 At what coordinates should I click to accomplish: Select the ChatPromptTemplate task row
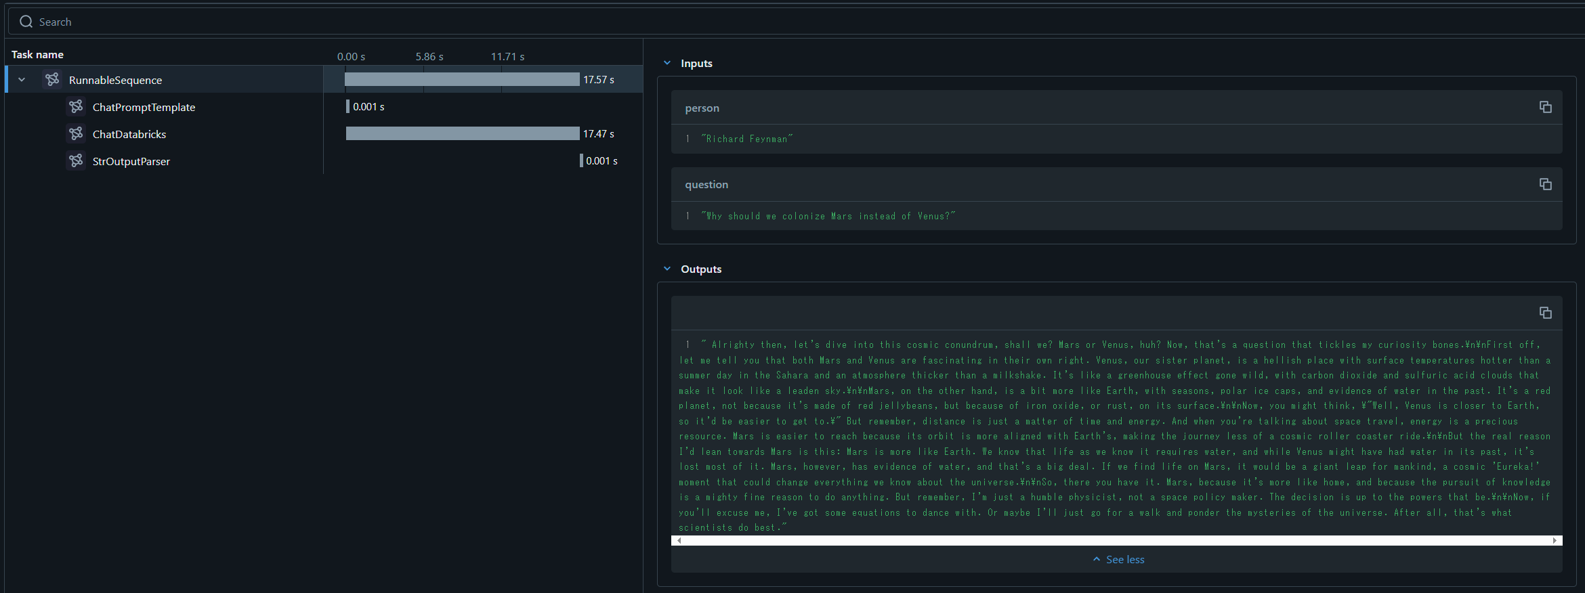point(324,106)
